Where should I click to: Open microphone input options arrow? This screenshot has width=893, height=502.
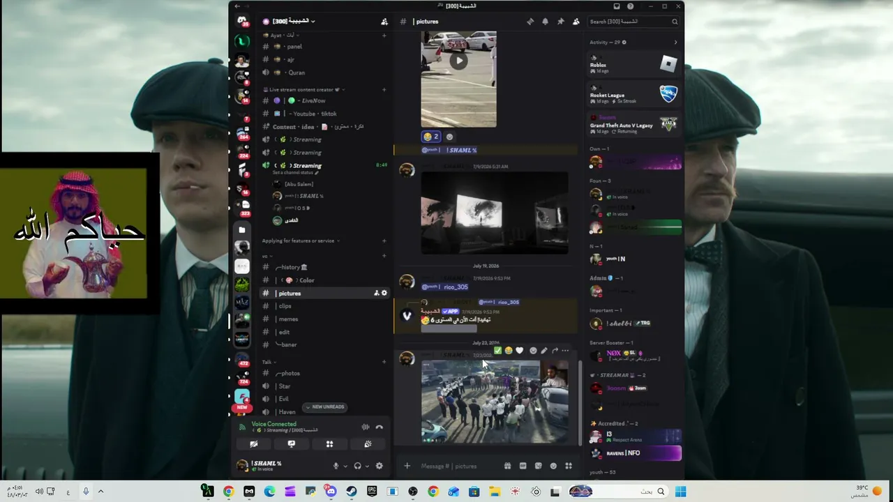[x=345, y=466]
